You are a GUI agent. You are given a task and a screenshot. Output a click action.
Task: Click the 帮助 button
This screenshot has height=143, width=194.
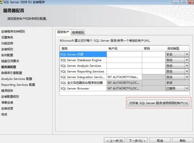tap(183, 140)
